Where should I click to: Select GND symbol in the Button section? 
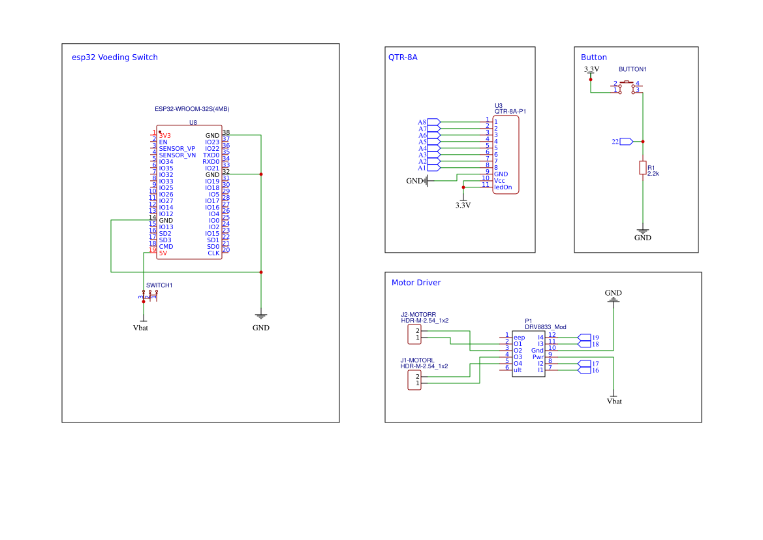(643, 234)
